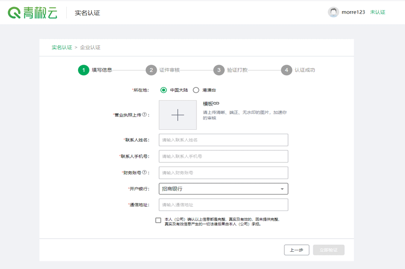The height and width of the screenshot is (269, 405).
Task: Select the 中国大陆 radio button
Action: tap(164, 90)
